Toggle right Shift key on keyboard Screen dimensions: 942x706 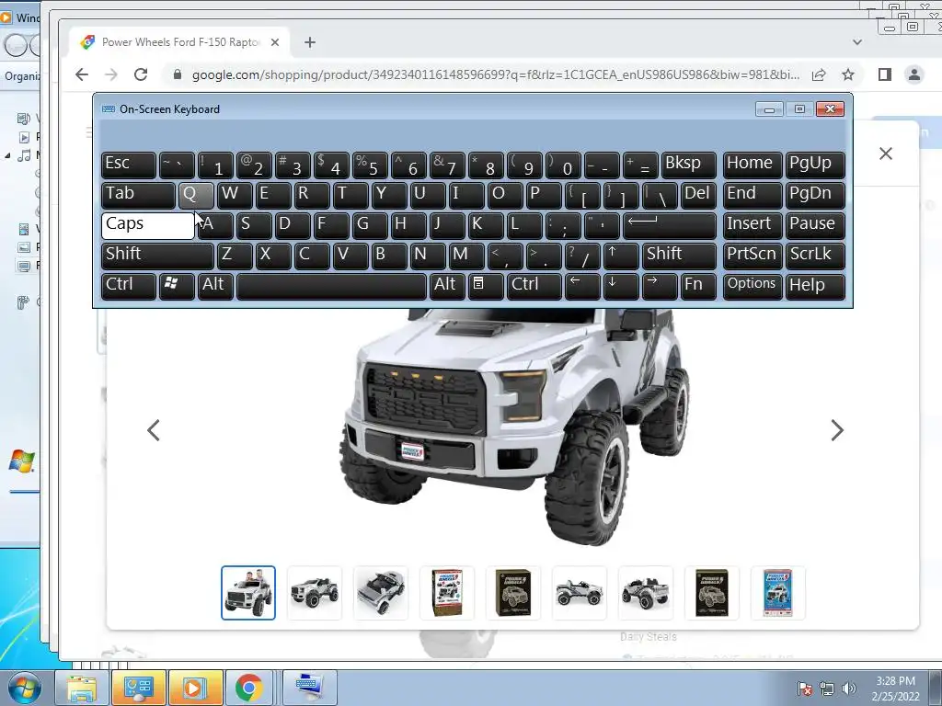679,256
